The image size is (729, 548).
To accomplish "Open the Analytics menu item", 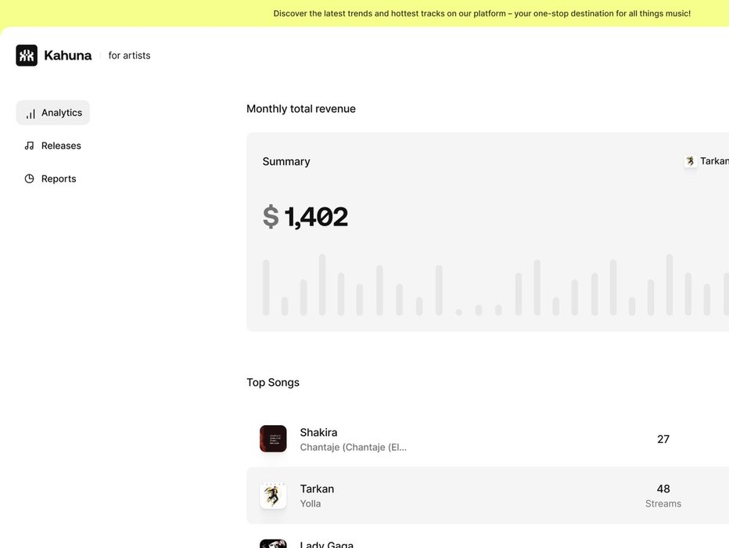I will coord(62,113).
